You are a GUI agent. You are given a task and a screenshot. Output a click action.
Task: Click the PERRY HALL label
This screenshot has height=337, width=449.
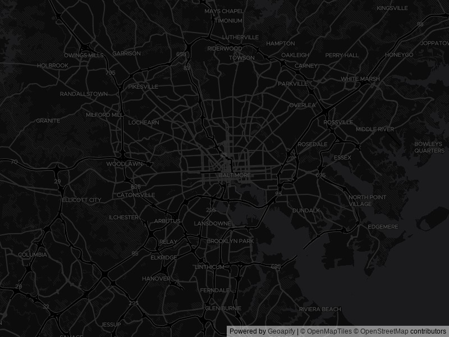[342, 55]
